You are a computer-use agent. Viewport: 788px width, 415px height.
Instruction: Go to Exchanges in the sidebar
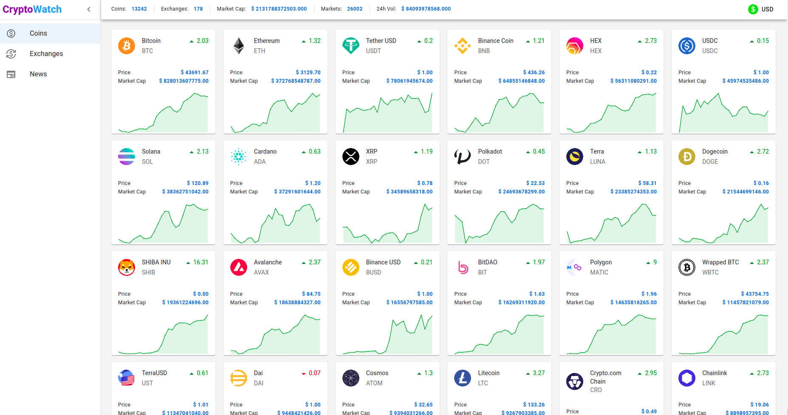tap(50, 53)
